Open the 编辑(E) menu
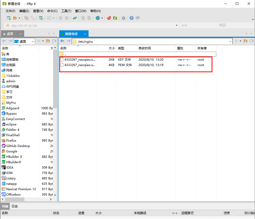 click(x=24, y=11)
